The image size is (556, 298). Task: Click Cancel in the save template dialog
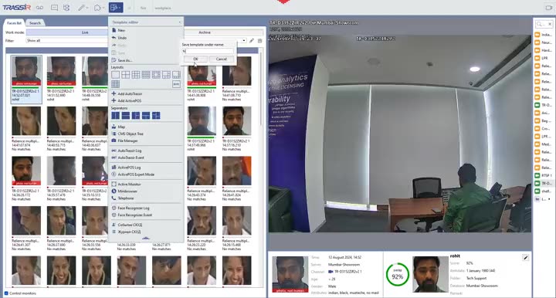coord(222,59)
